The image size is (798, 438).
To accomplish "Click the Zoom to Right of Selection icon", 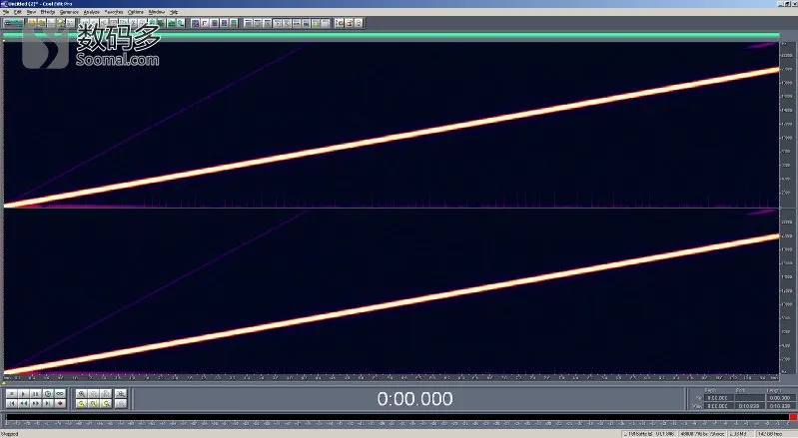I will tap(106, 403).
